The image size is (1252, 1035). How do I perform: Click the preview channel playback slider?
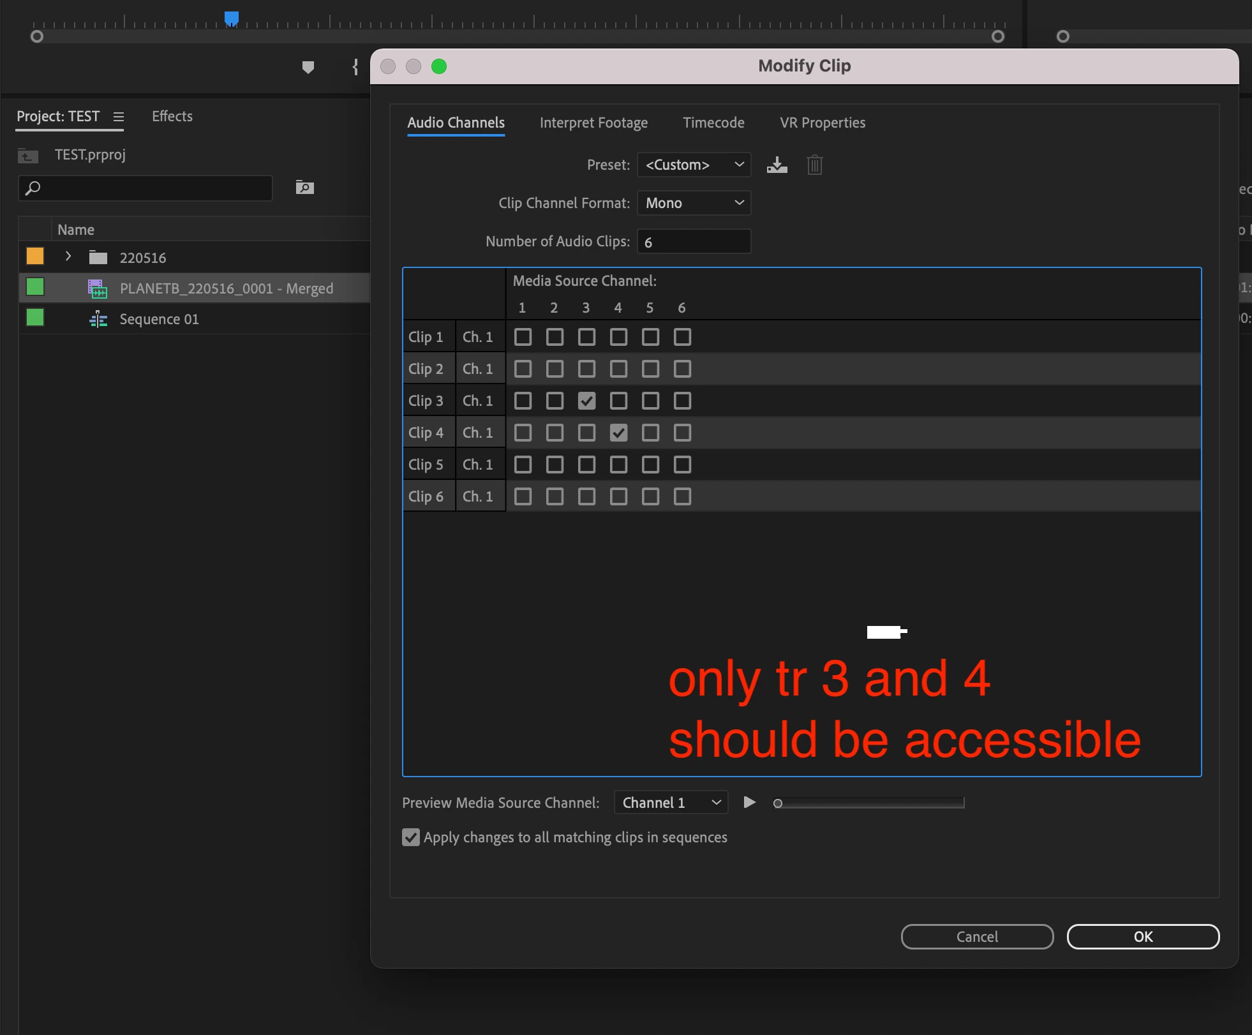click(x=868, y=803)
